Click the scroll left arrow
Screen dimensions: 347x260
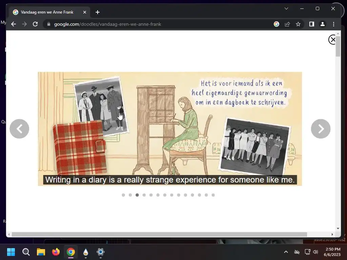[8, 234]
